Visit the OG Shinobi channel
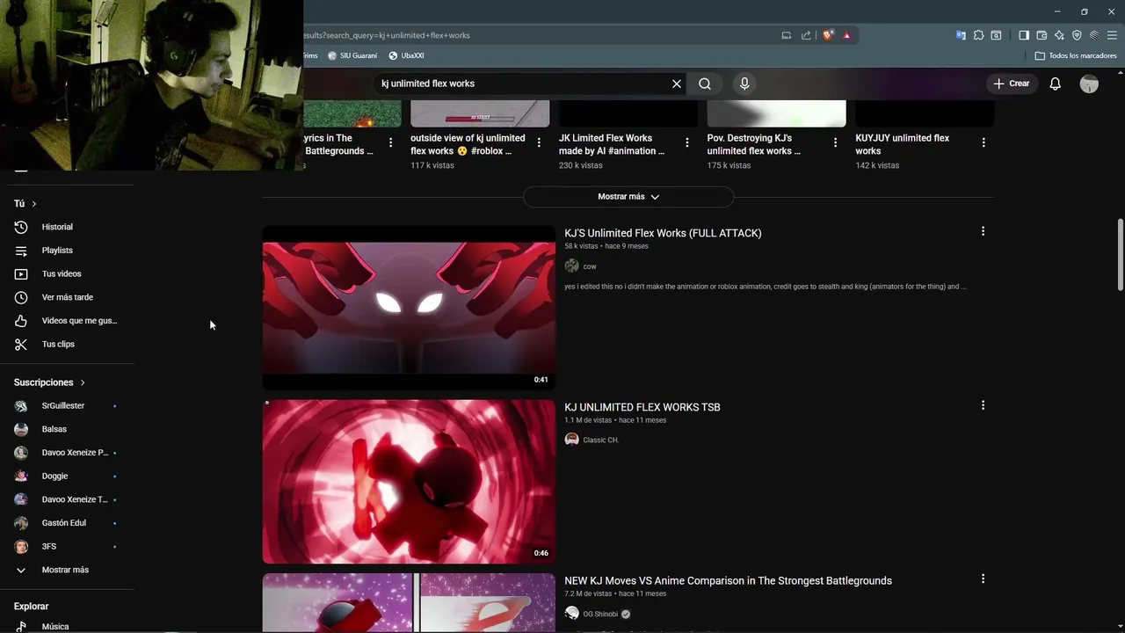 600,614
